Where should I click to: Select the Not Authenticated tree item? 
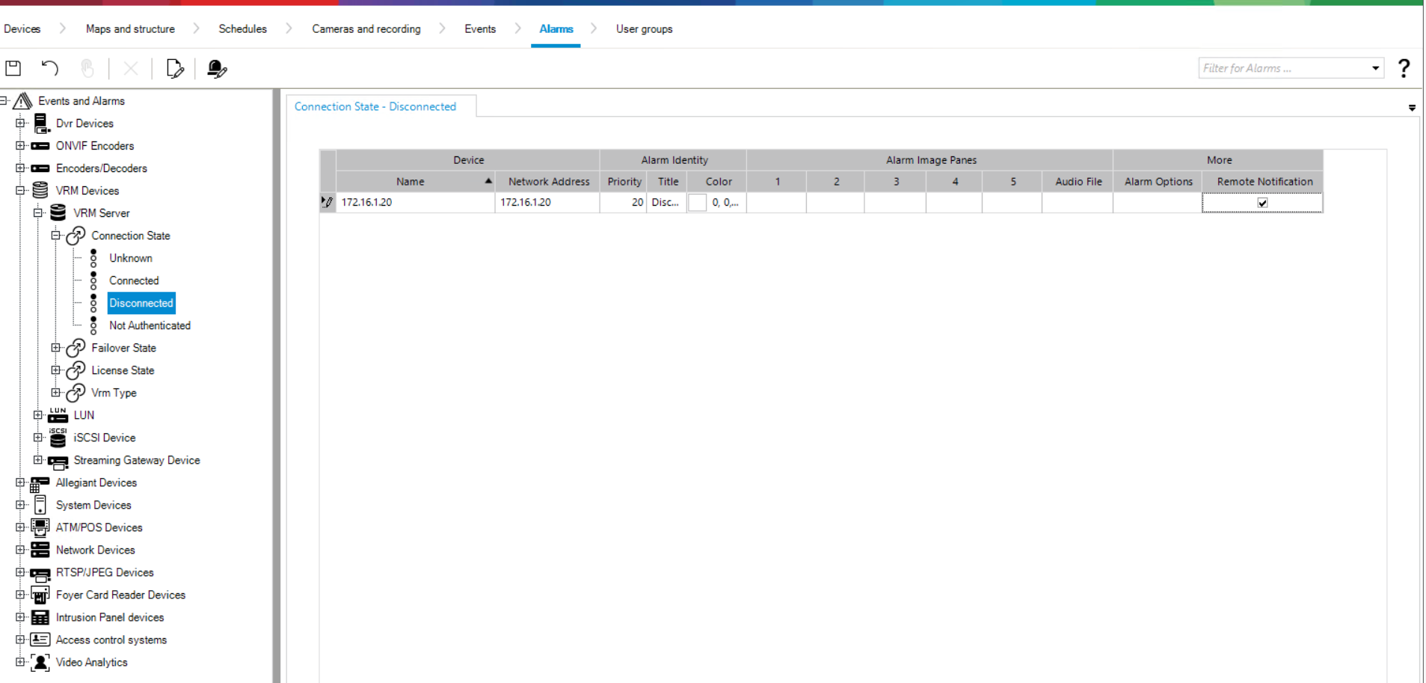(150, 325)
